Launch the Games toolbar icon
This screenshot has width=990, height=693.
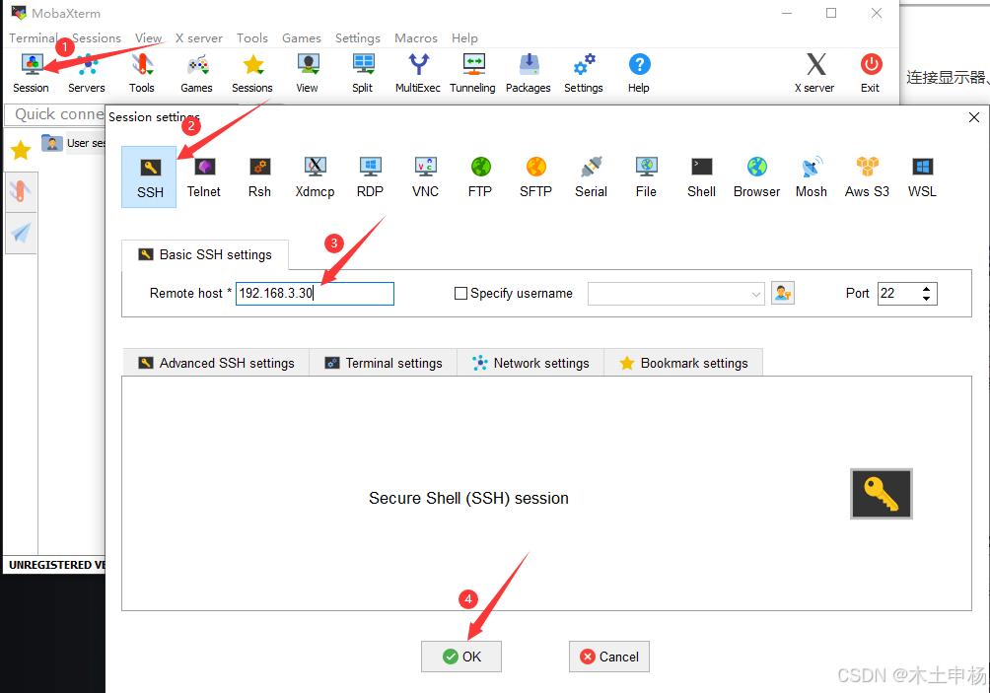coord(196,73)
